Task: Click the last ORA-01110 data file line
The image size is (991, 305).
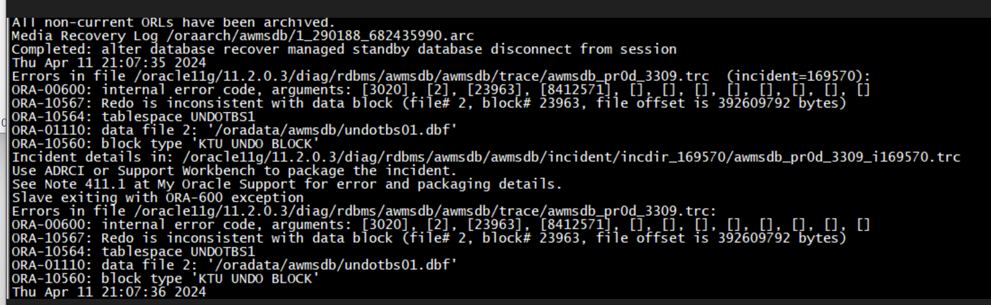Action: pyautogui.click(x=234, y=265)
